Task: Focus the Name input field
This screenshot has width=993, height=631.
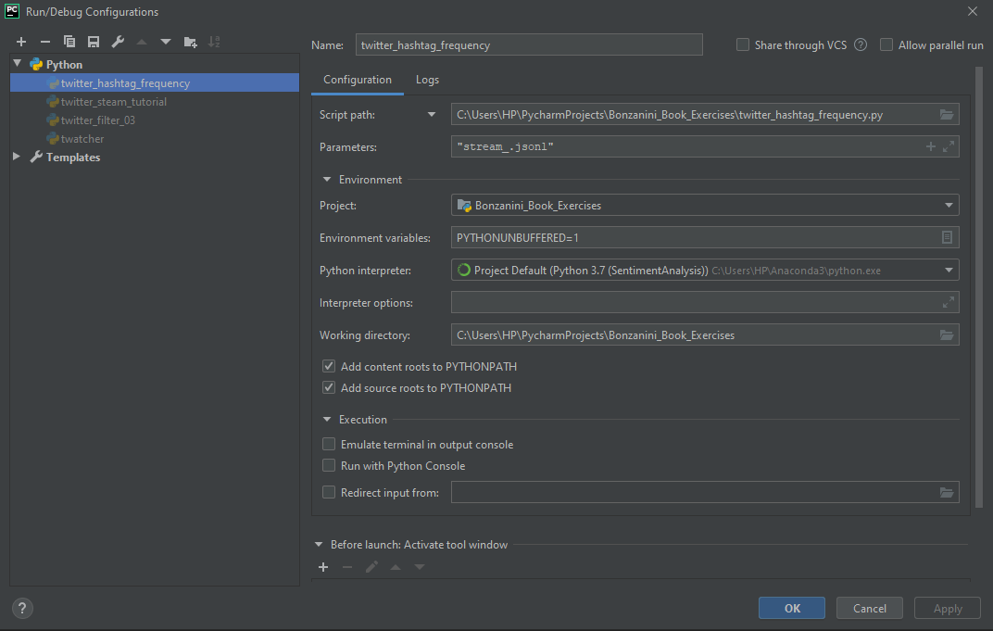Action: (529, 45)
